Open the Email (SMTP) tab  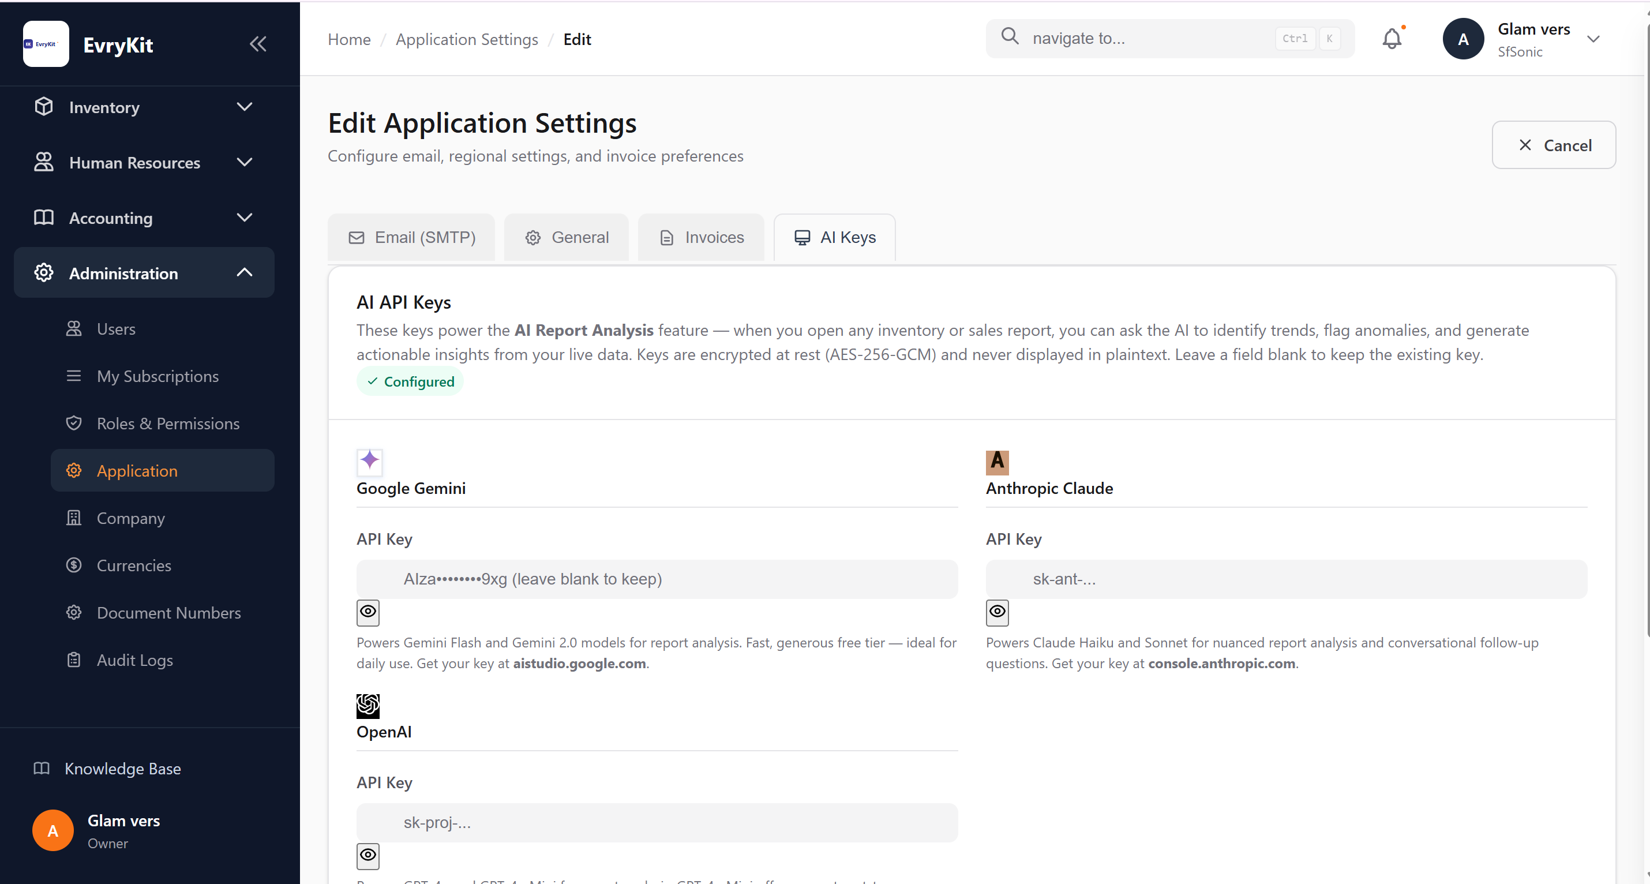point(411,237)
